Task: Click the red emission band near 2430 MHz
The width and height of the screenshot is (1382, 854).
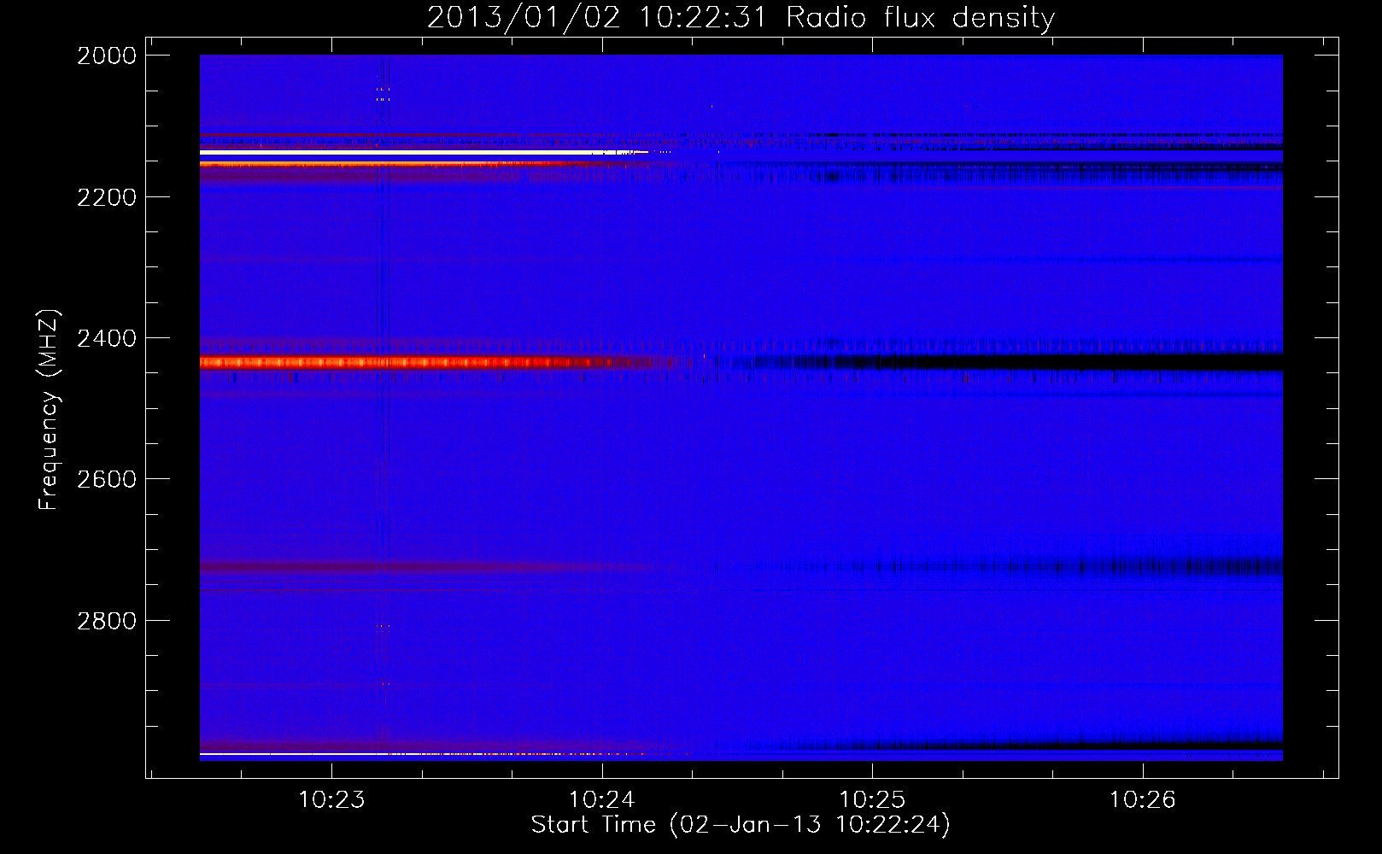Action: coord(436,362)
